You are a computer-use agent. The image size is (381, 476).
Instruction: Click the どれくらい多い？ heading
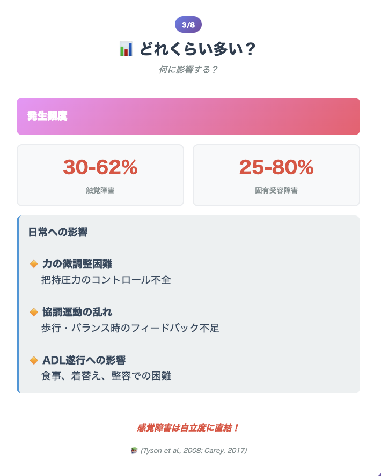coord(197,49)
